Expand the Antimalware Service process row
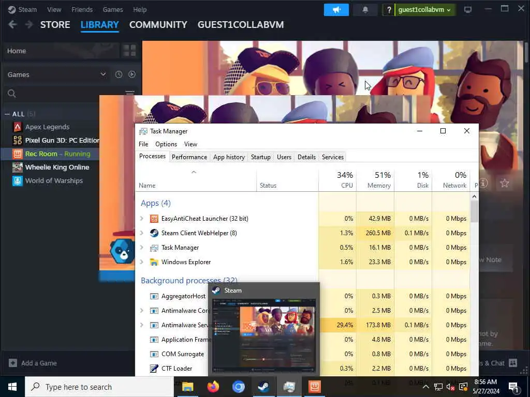This screenshot has height=397, width=530. [x=142, y=325]
